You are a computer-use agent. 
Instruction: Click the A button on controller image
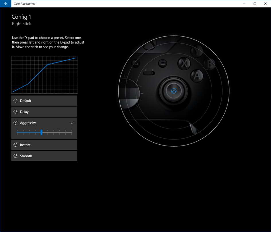[x=197, y=76]
